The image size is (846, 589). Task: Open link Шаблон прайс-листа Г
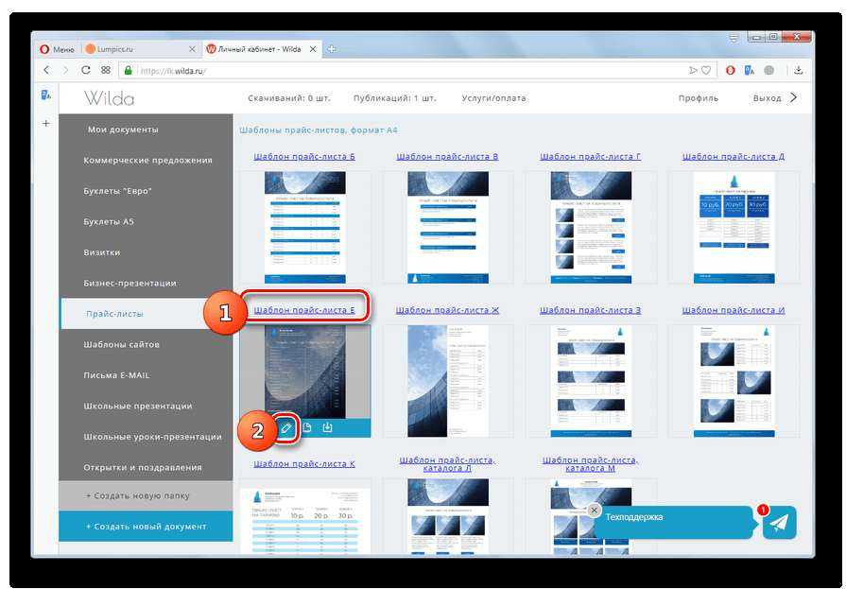pyautogui.click(x=590, y=157)
